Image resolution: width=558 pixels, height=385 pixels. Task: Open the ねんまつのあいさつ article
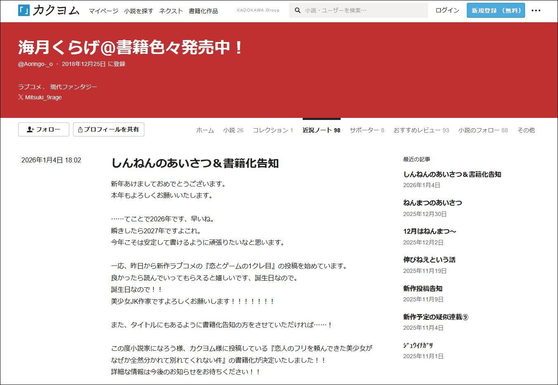(x=433, y=202)
